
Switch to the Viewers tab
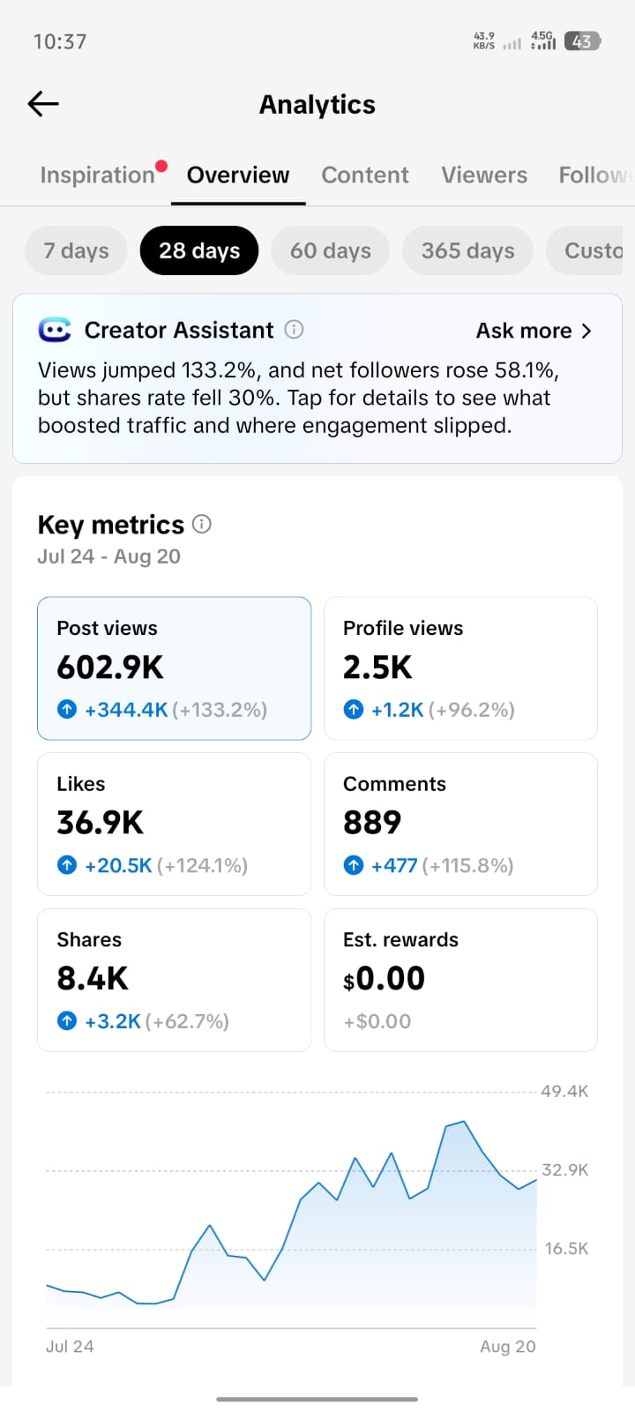(x=484, y=175)
